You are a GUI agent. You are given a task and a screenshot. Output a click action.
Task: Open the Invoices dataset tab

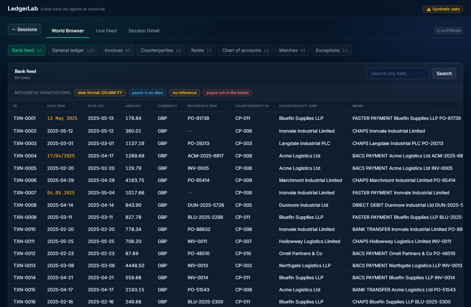click(117, 50)
